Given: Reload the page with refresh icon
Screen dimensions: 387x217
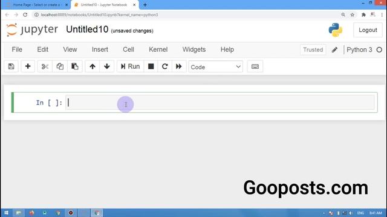Looking at the screenshot, I should tap(25, 14).
